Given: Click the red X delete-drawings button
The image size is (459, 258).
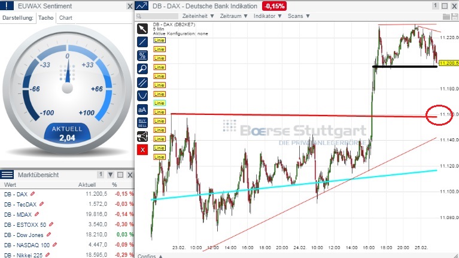Looking at the screenshot, I should coord(142,150).
